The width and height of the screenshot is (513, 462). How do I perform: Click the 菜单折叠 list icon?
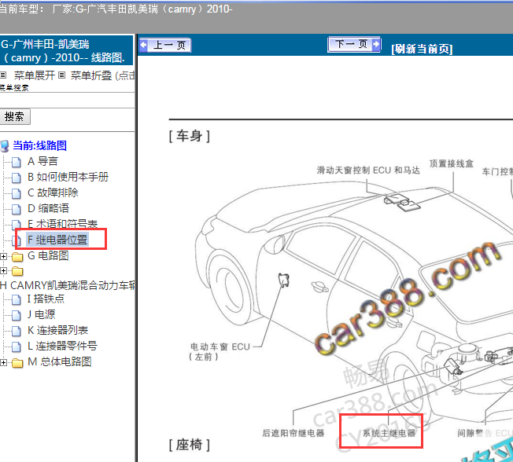point(61,75)
